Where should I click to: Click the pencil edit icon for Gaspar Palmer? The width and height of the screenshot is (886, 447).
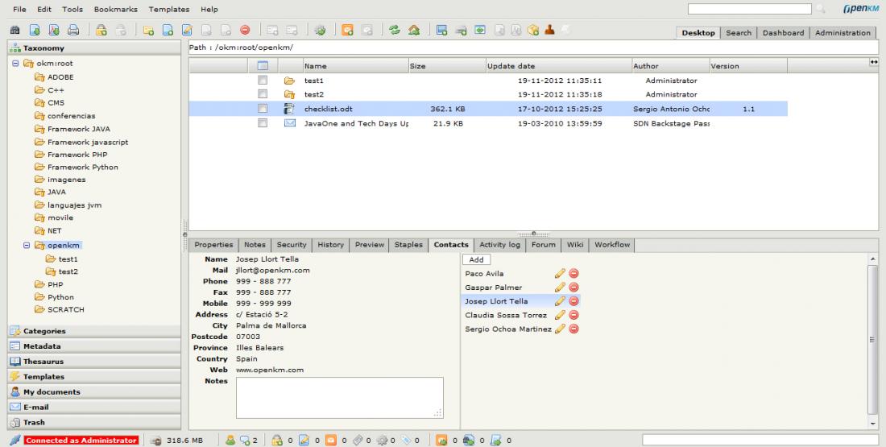pos(560,287)
